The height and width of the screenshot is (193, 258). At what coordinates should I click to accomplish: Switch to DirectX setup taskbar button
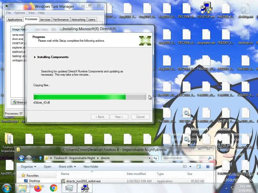tap(85, 188)
